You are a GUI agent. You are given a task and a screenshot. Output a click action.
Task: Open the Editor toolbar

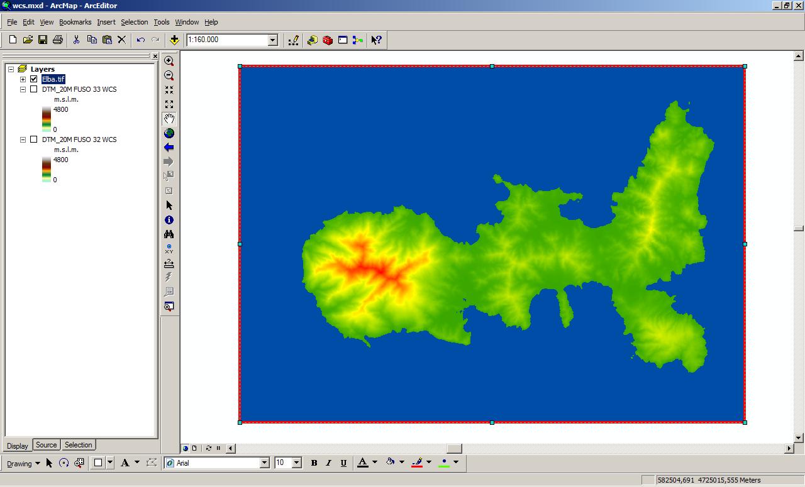[x=294, y=40]
